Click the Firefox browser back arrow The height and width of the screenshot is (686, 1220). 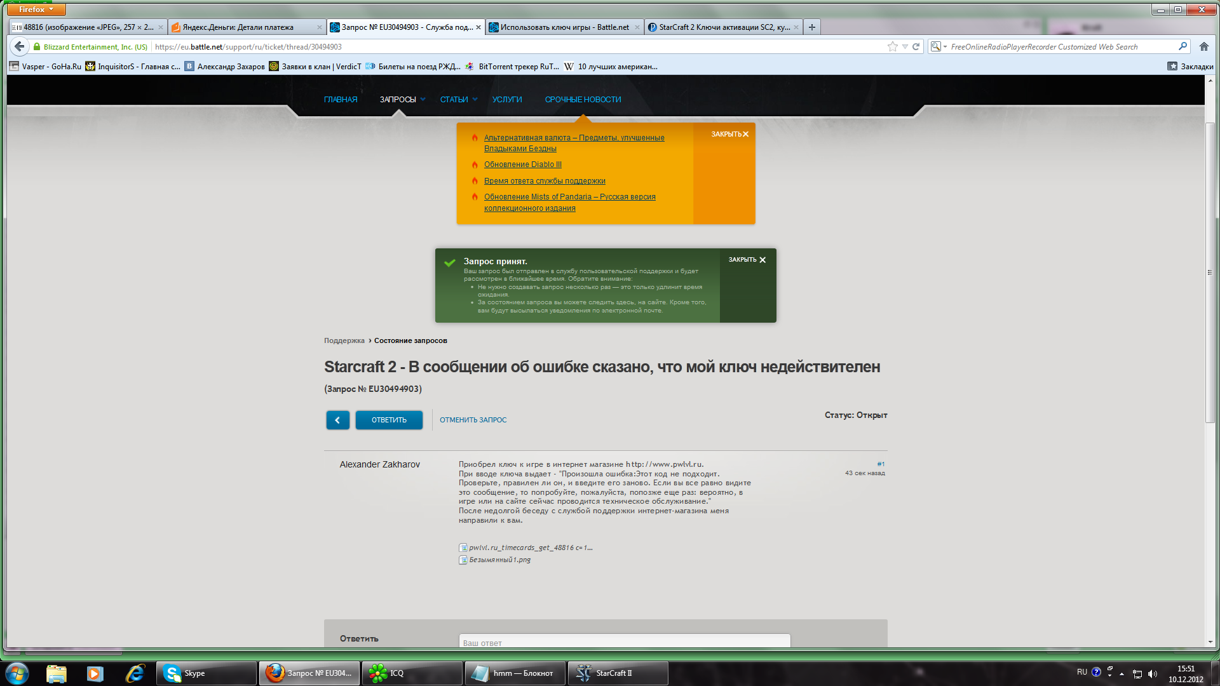(x=20, y=46)
